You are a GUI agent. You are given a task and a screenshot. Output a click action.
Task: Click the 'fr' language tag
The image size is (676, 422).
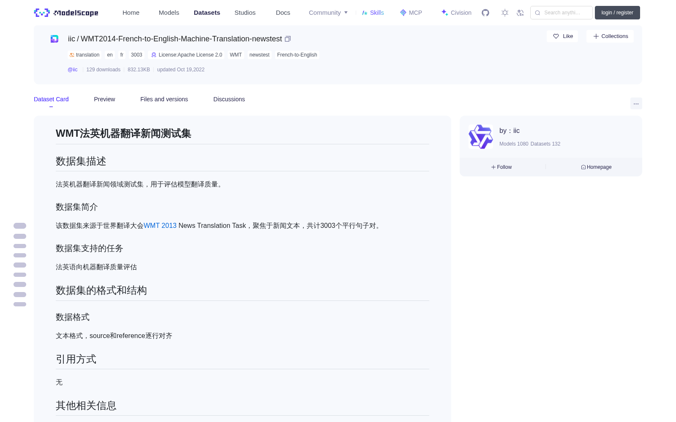click(x=122, y=55)
